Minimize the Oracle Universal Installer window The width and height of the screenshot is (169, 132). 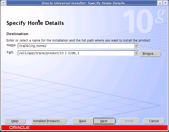click(x=160, y=3)
